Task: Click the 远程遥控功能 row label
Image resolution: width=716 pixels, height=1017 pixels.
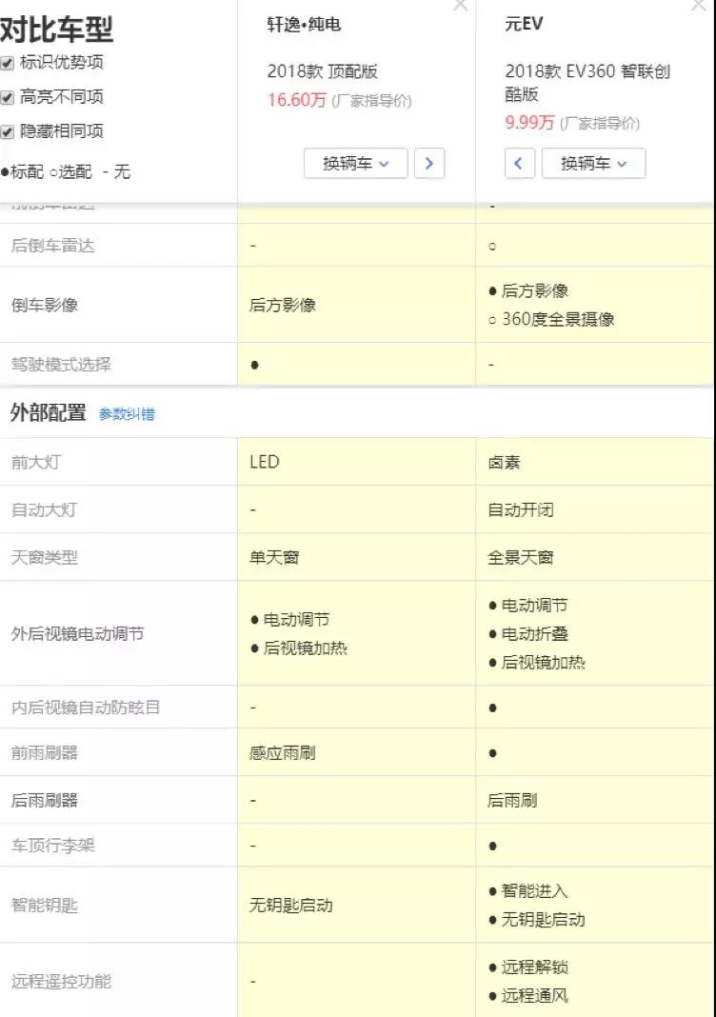Action: [x=61, y=981]
